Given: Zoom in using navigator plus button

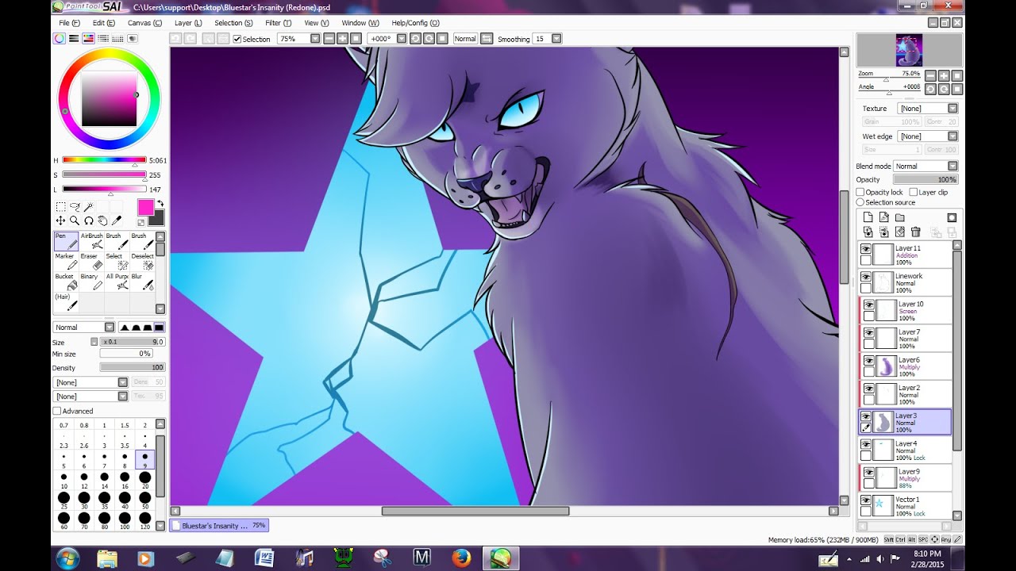Looking at the screenshot, I should tap(944, 75).
